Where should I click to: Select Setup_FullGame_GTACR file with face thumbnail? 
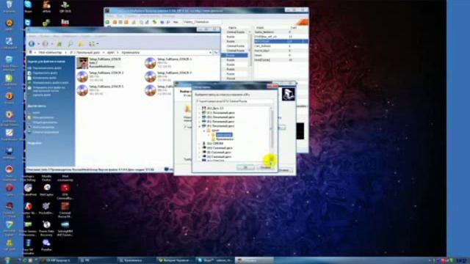pyautogui.click(x=99, y=62)
